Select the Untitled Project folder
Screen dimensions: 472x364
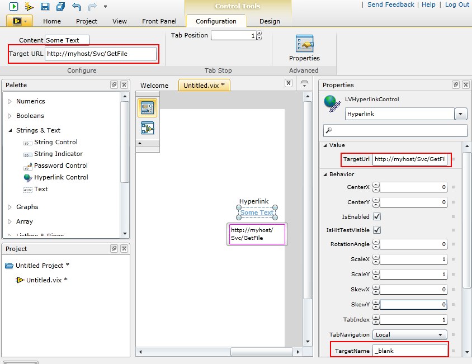click(37, 266)
